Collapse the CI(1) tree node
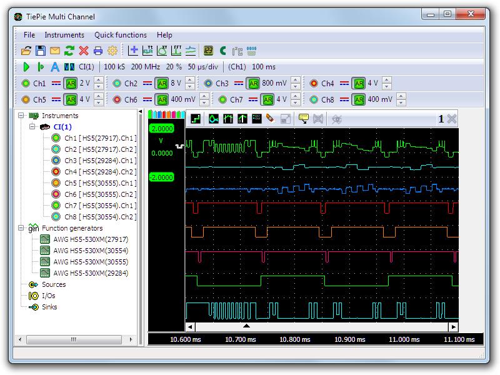The height and width of the screenshot is (375, 500). point(32,127)
